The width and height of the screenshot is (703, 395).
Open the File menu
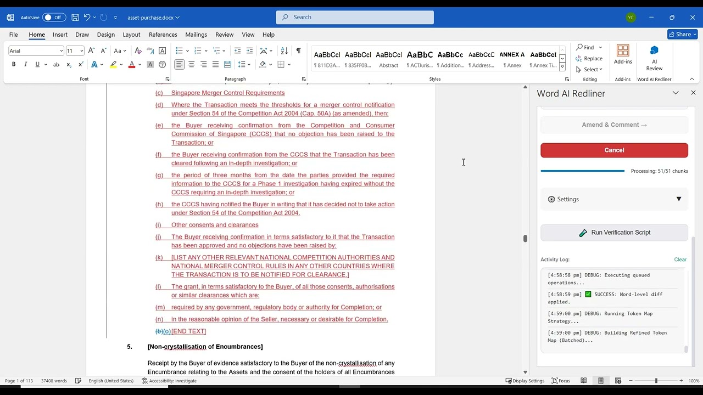[13, 35]
